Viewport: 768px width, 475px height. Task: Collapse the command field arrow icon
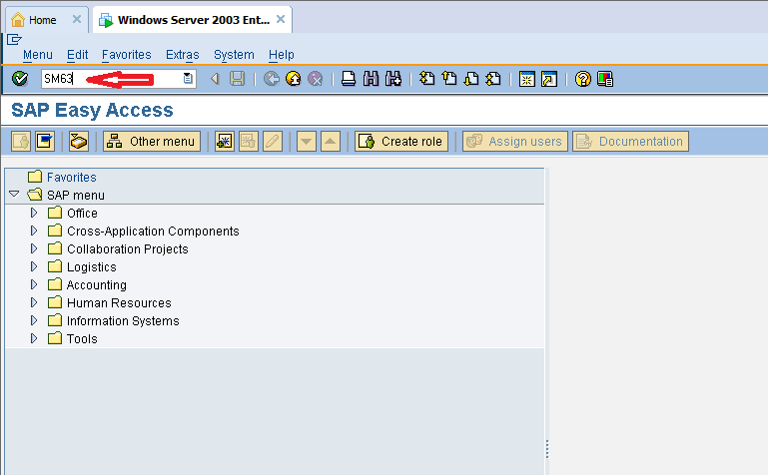tap(215, 79)
